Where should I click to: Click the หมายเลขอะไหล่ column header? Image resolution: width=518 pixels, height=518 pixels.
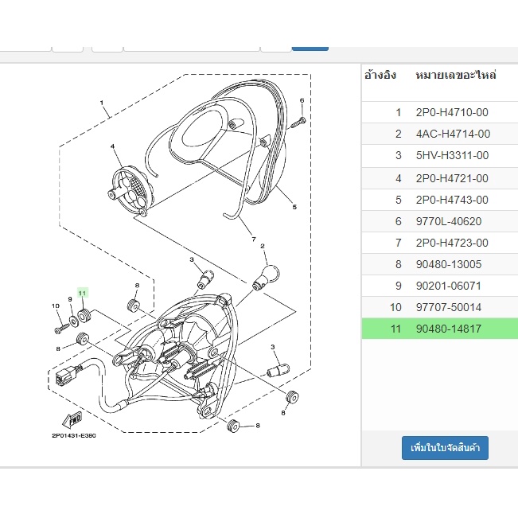point(456,76)
